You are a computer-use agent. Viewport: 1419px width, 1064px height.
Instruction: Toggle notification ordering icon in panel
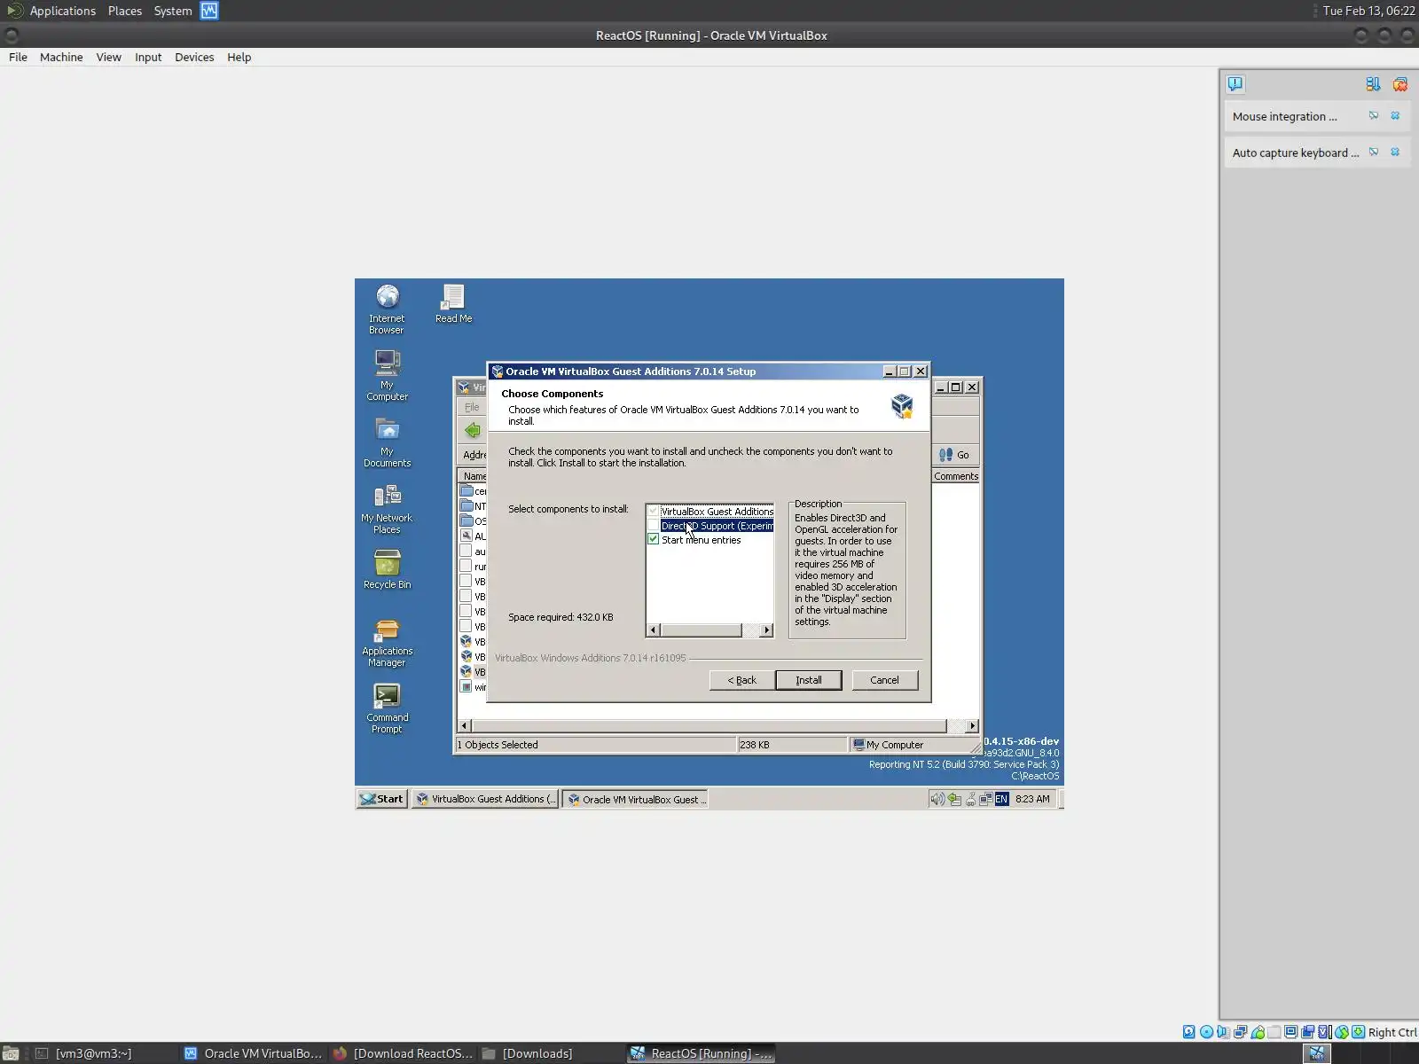[1373, 84]
